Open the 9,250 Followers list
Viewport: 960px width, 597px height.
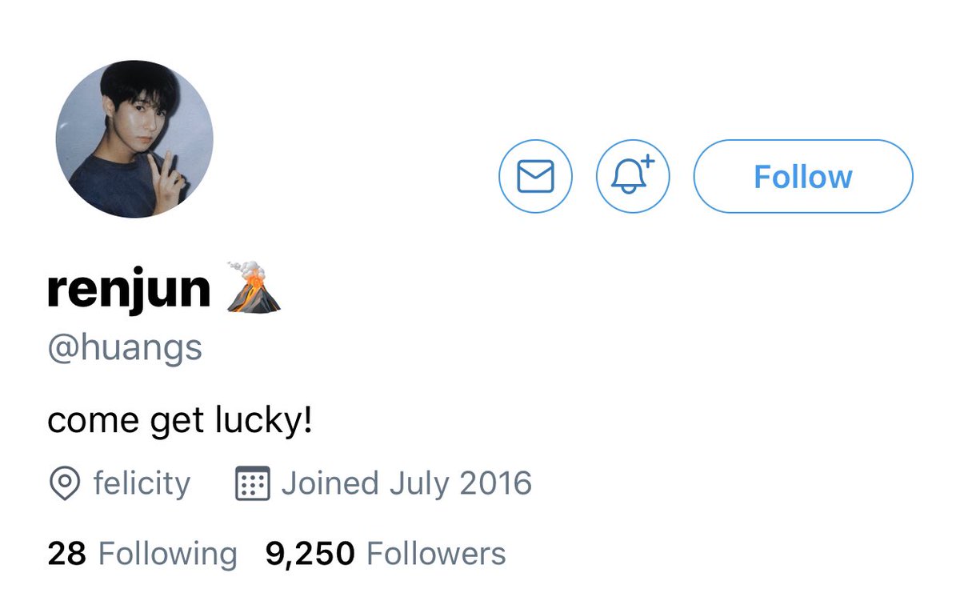(x=386, y=554)
